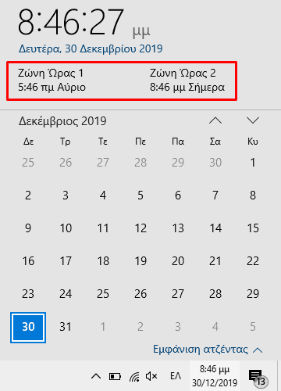The height and width of the screenshot is (391, 281).
Task: Select day 1 under the Κυ column
Action: point(253,163)
